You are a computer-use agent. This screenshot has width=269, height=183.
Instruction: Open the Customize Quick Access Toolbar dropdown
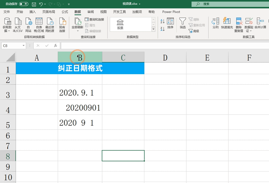click(69, 4)
